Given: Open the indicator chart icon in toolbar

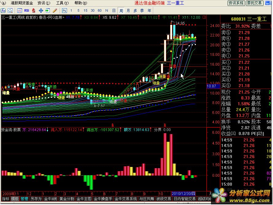Looking at the screenshot, I should 20,11.
